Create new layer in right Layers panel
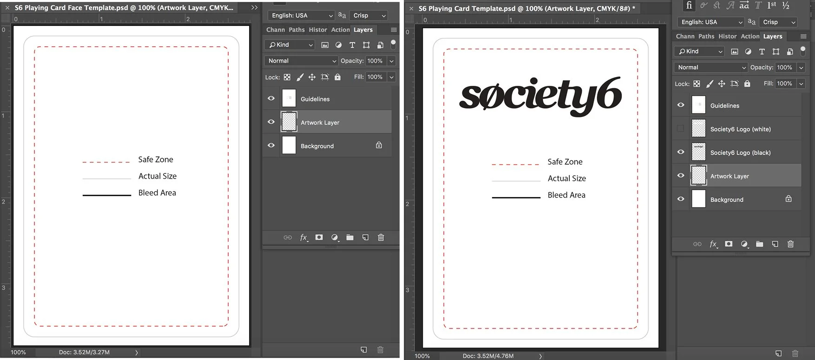This screenshot has height=360, width=815. click(x=775, y=244)
